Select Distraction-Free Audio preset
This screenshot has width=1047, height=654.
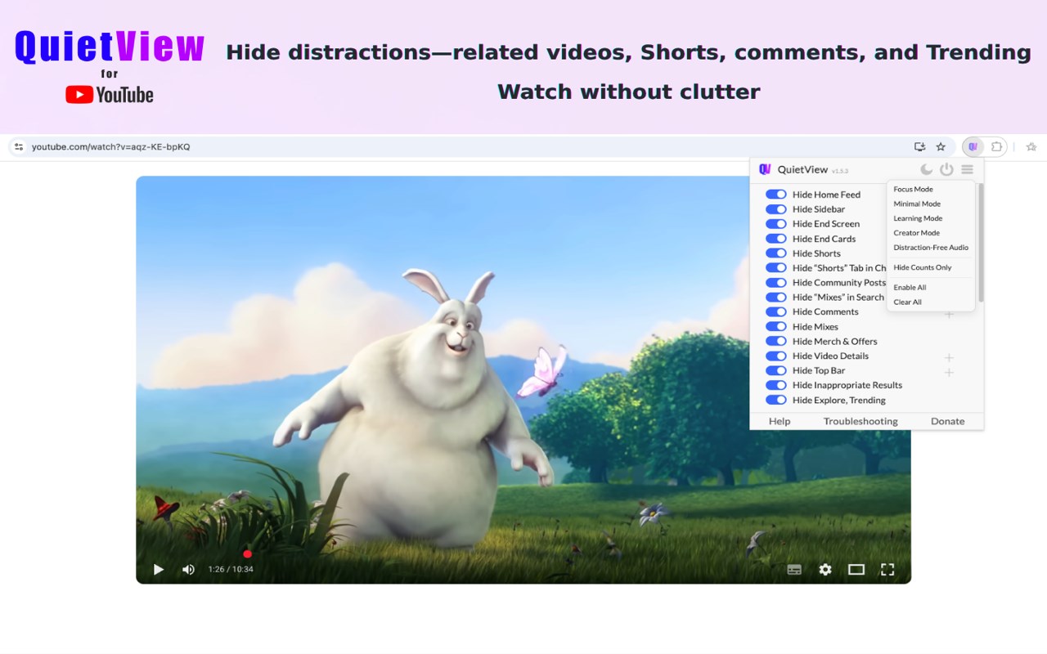coord(931,248)
